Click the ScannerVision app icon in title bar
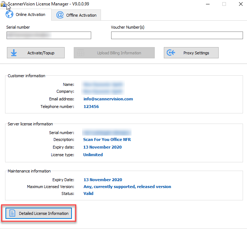Image resolution: width=247 pixels, height=229 pixels. click(x=3, y=4)
